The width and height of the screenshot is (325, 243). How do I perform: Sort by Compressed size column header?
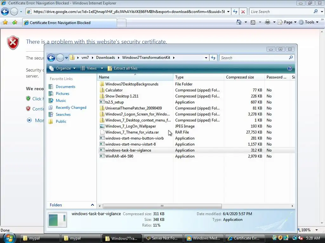point(244,77)
